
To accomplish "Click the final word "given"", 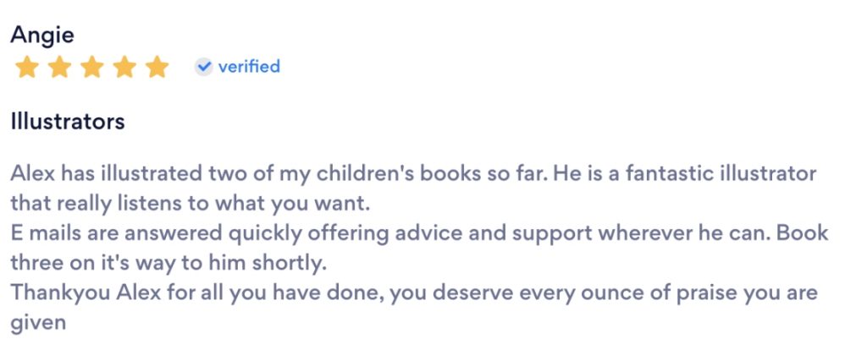I will 38,322.
